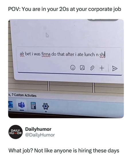Launch the Calculator app from the taskbar
Screen dimensions: 132x160
(33, 106)
